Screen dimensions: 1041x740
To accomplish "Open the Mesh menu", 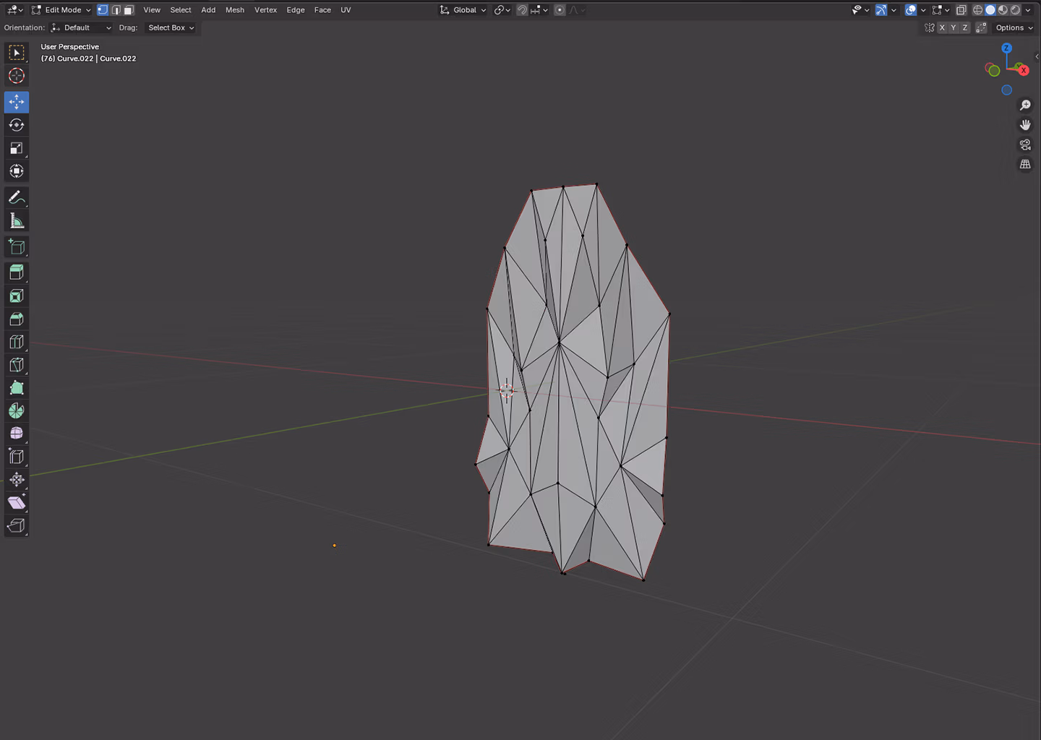I will [x=235, y=10].
